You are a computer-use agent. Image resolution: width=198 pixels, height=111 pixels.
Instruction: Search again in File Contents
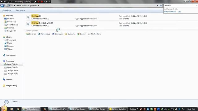click(x=95, y=34)
